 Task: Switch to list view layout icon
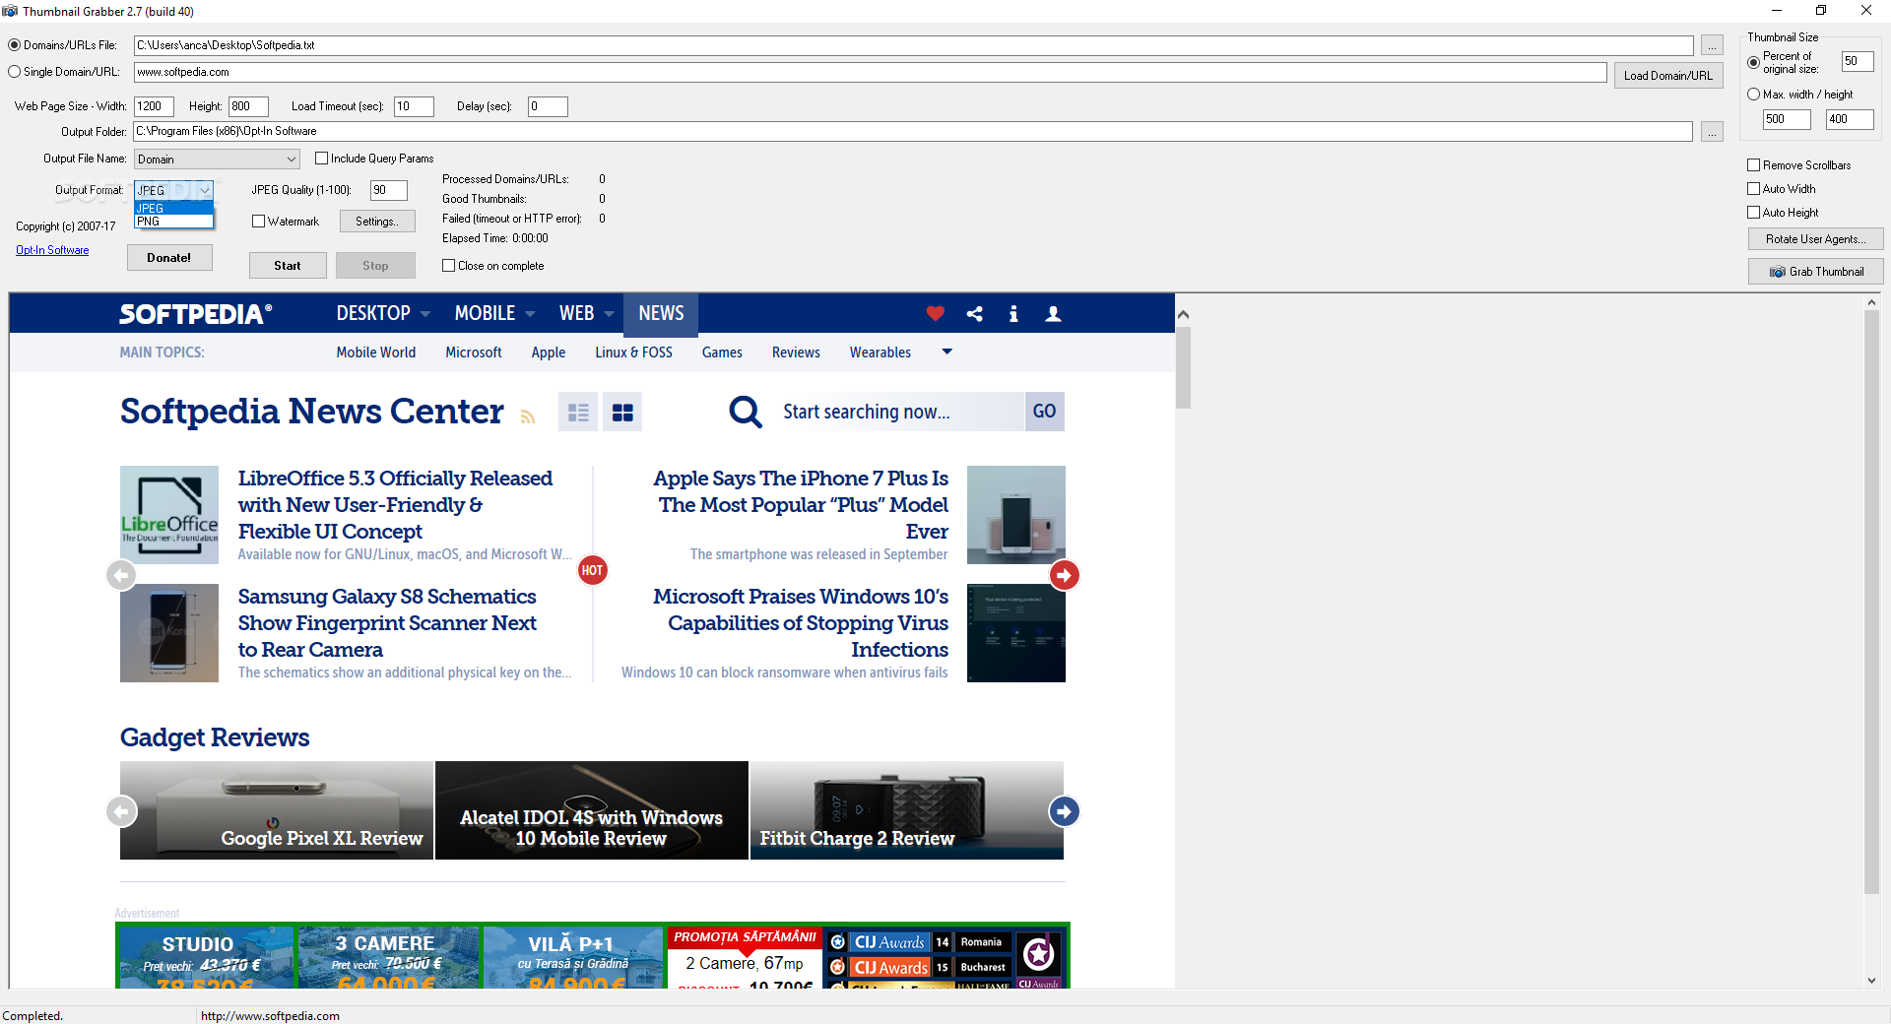click(578, 412)
